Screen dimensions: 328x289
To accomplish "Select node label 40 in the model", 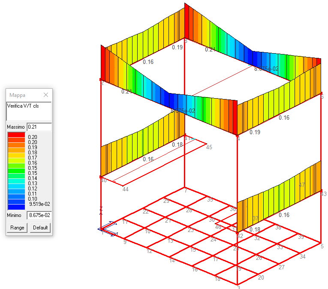I will [x=104, y=180].
